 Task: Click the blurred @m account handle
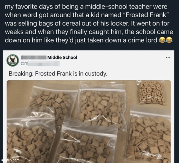pos(40,64)
